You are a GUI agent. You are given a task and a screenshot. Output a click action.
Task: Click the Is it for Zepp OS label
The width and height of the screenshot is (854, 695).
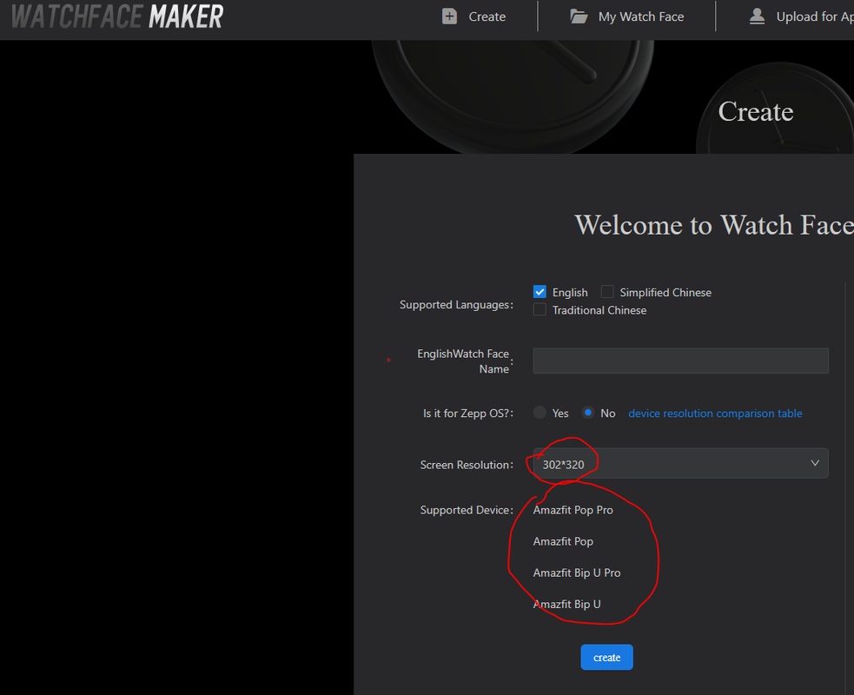coord(468,414)
